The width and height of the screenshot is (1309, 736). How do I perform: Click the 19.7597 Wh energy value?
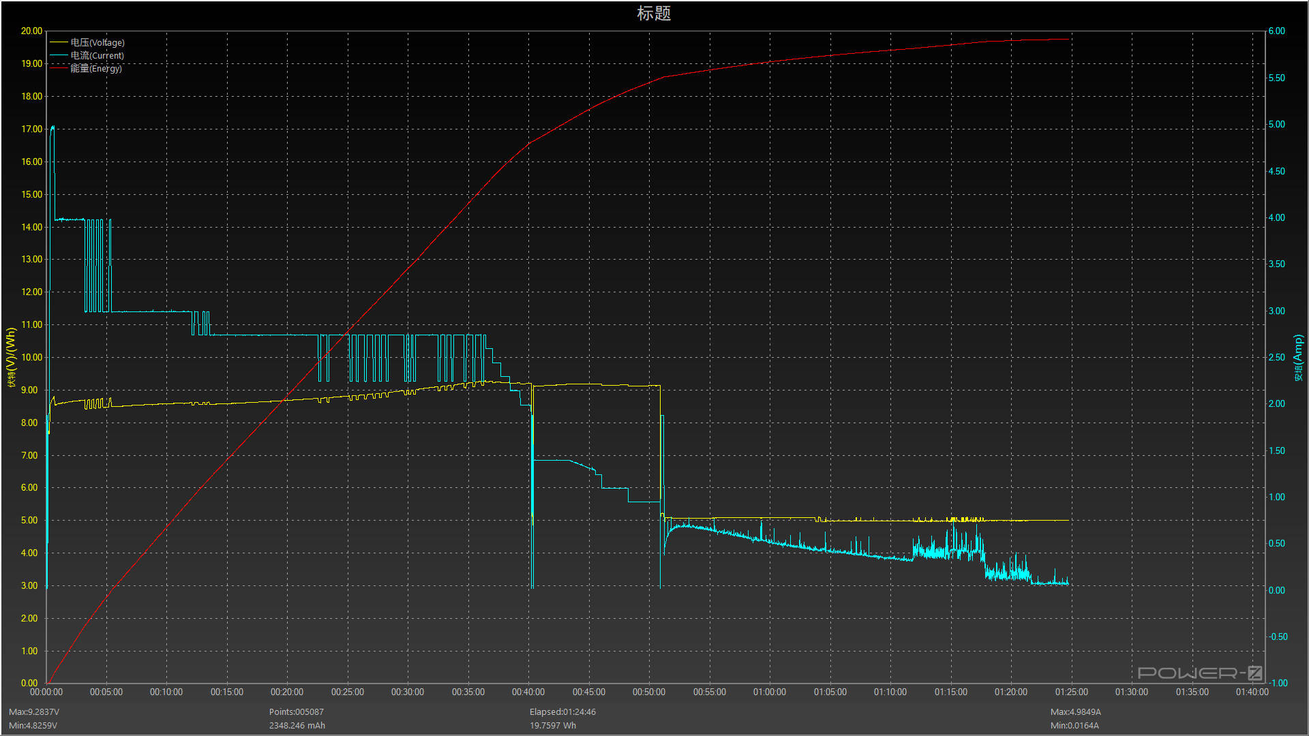(553, 725)
